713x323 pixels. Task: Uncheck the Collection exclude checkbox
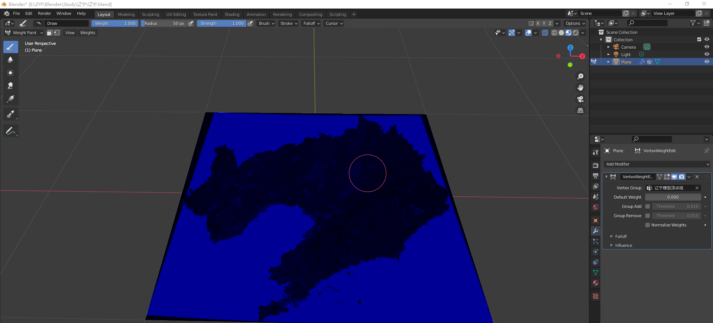[x=699, y=39]
